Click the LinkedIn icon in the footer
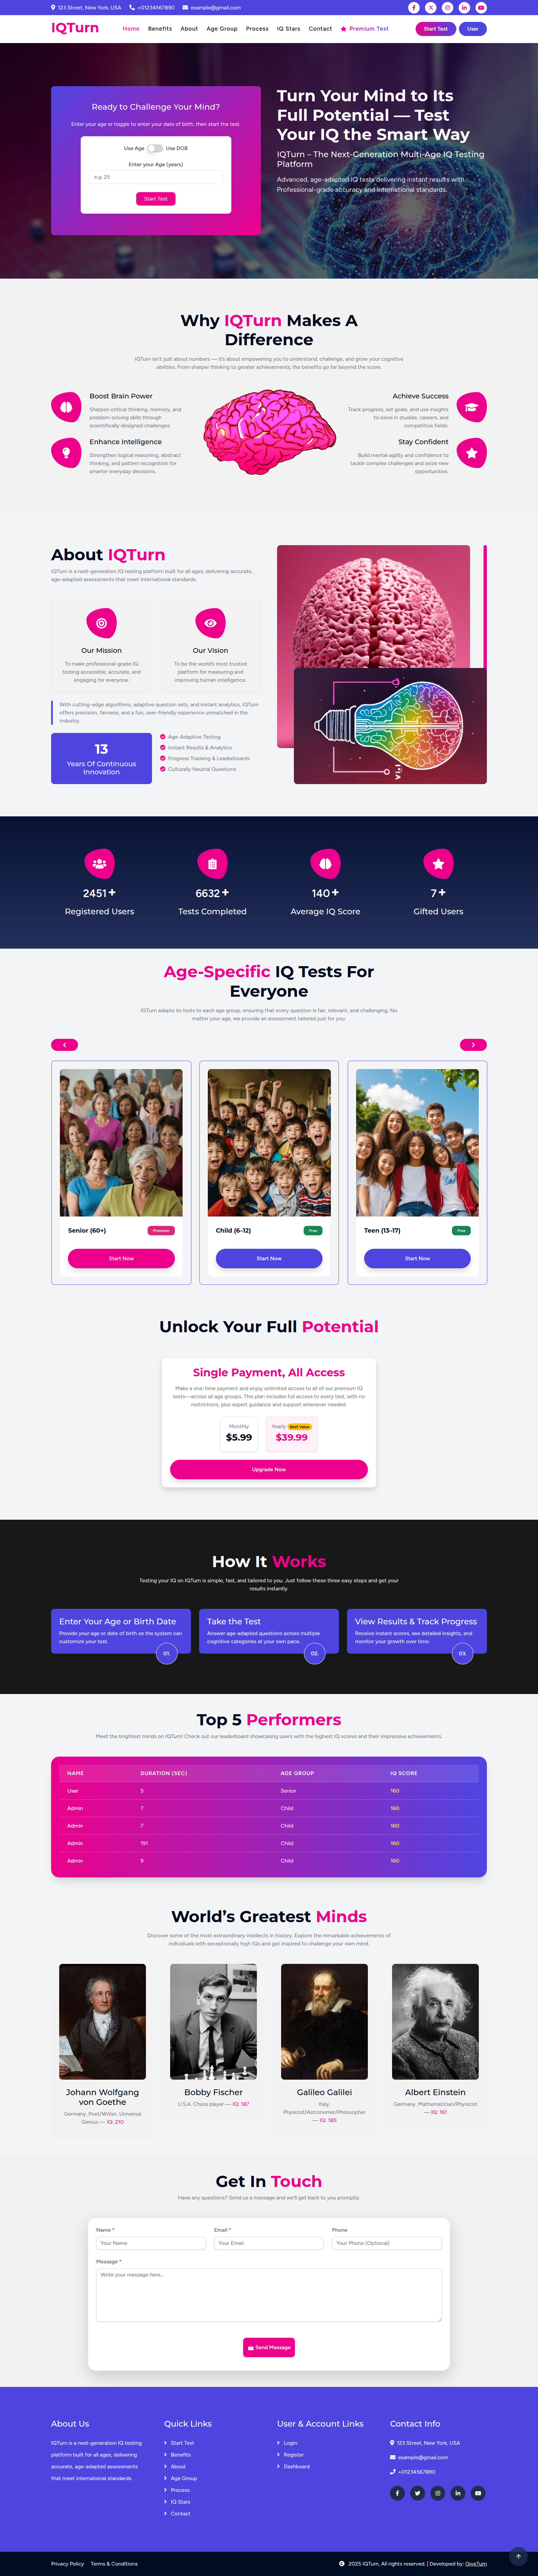The width and height of the screenshot is (538, 2576). coord(458,2493)
